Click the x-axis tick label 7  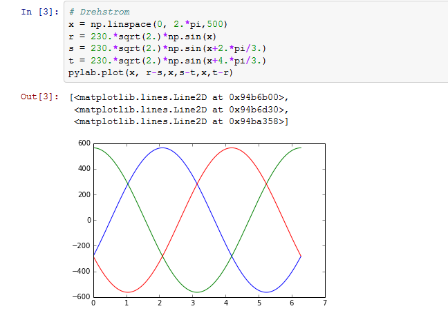click(x=325, y=303)
